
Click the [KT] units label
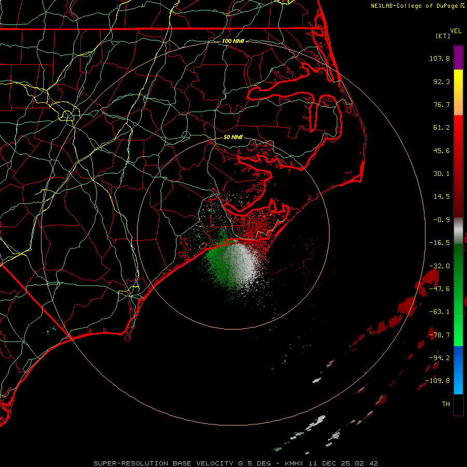pyautogui.click(x=443, y=36)
